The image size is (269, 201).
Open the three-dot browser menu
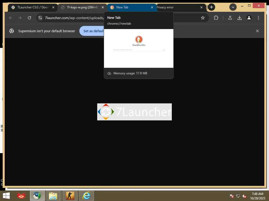tap(258, 18)
